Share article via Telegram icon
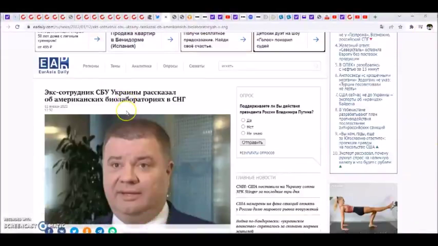438x246 pixels. point(100,231)
